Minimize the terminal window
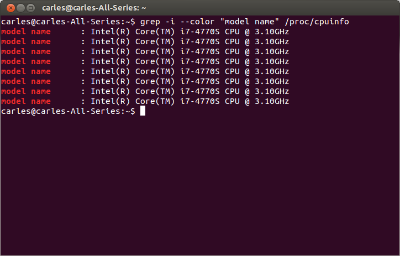400x256 pixels. click(x=20, y=8)
